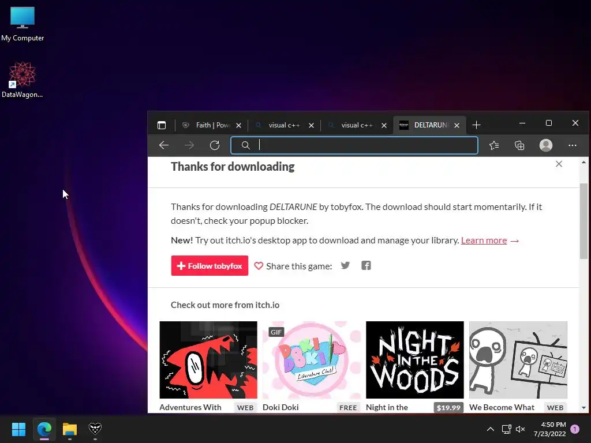
Task: Open Edge tab actions menu icon
Action: coord(162,125)
